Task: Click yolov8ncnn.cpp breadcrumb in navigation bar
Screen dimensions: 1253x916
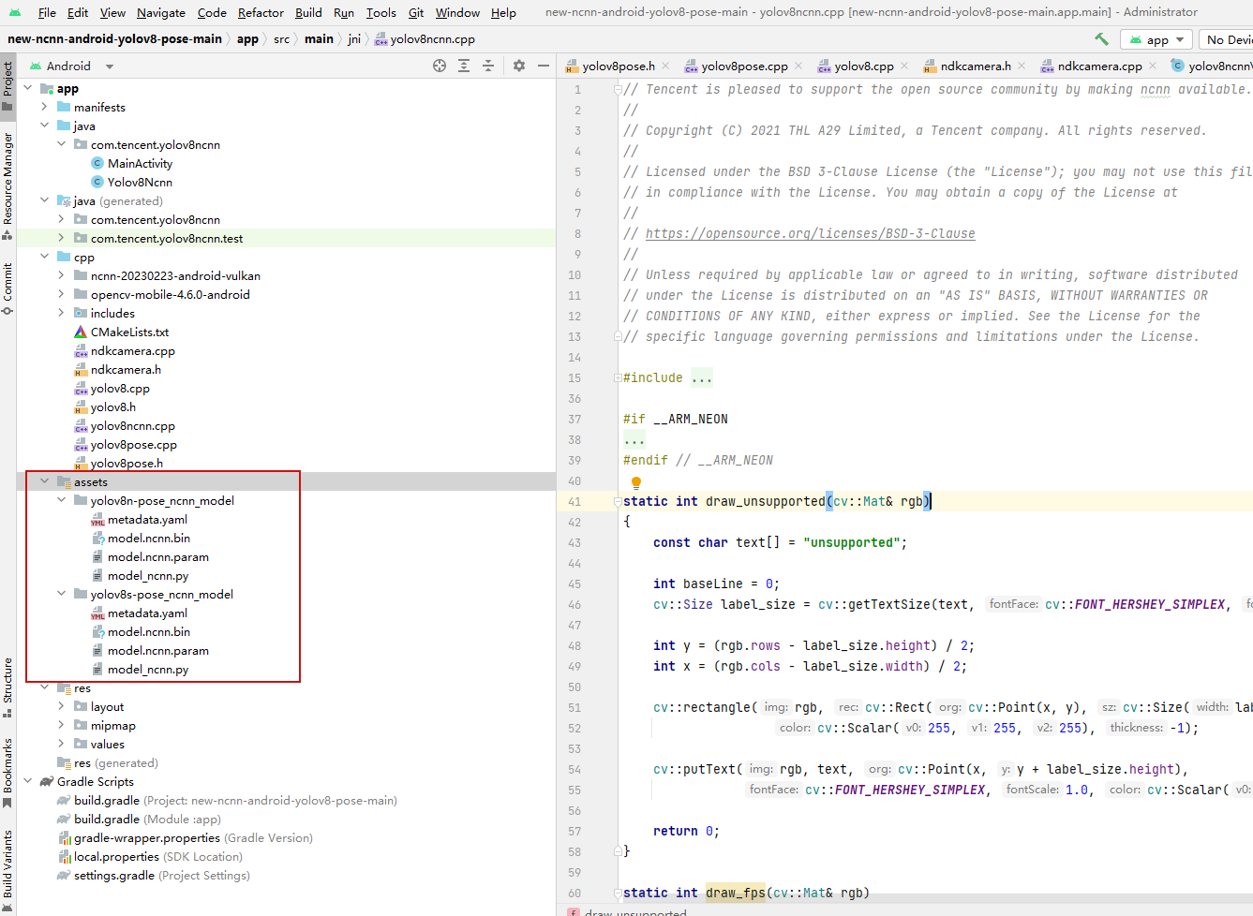Action: [x=425, y=38]
